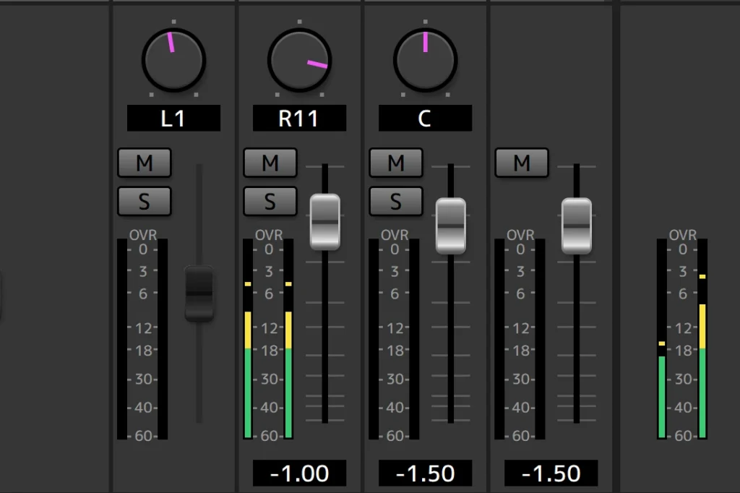
Task: Click the R11 channel fader handle
Action: click(x=324, y=221)
